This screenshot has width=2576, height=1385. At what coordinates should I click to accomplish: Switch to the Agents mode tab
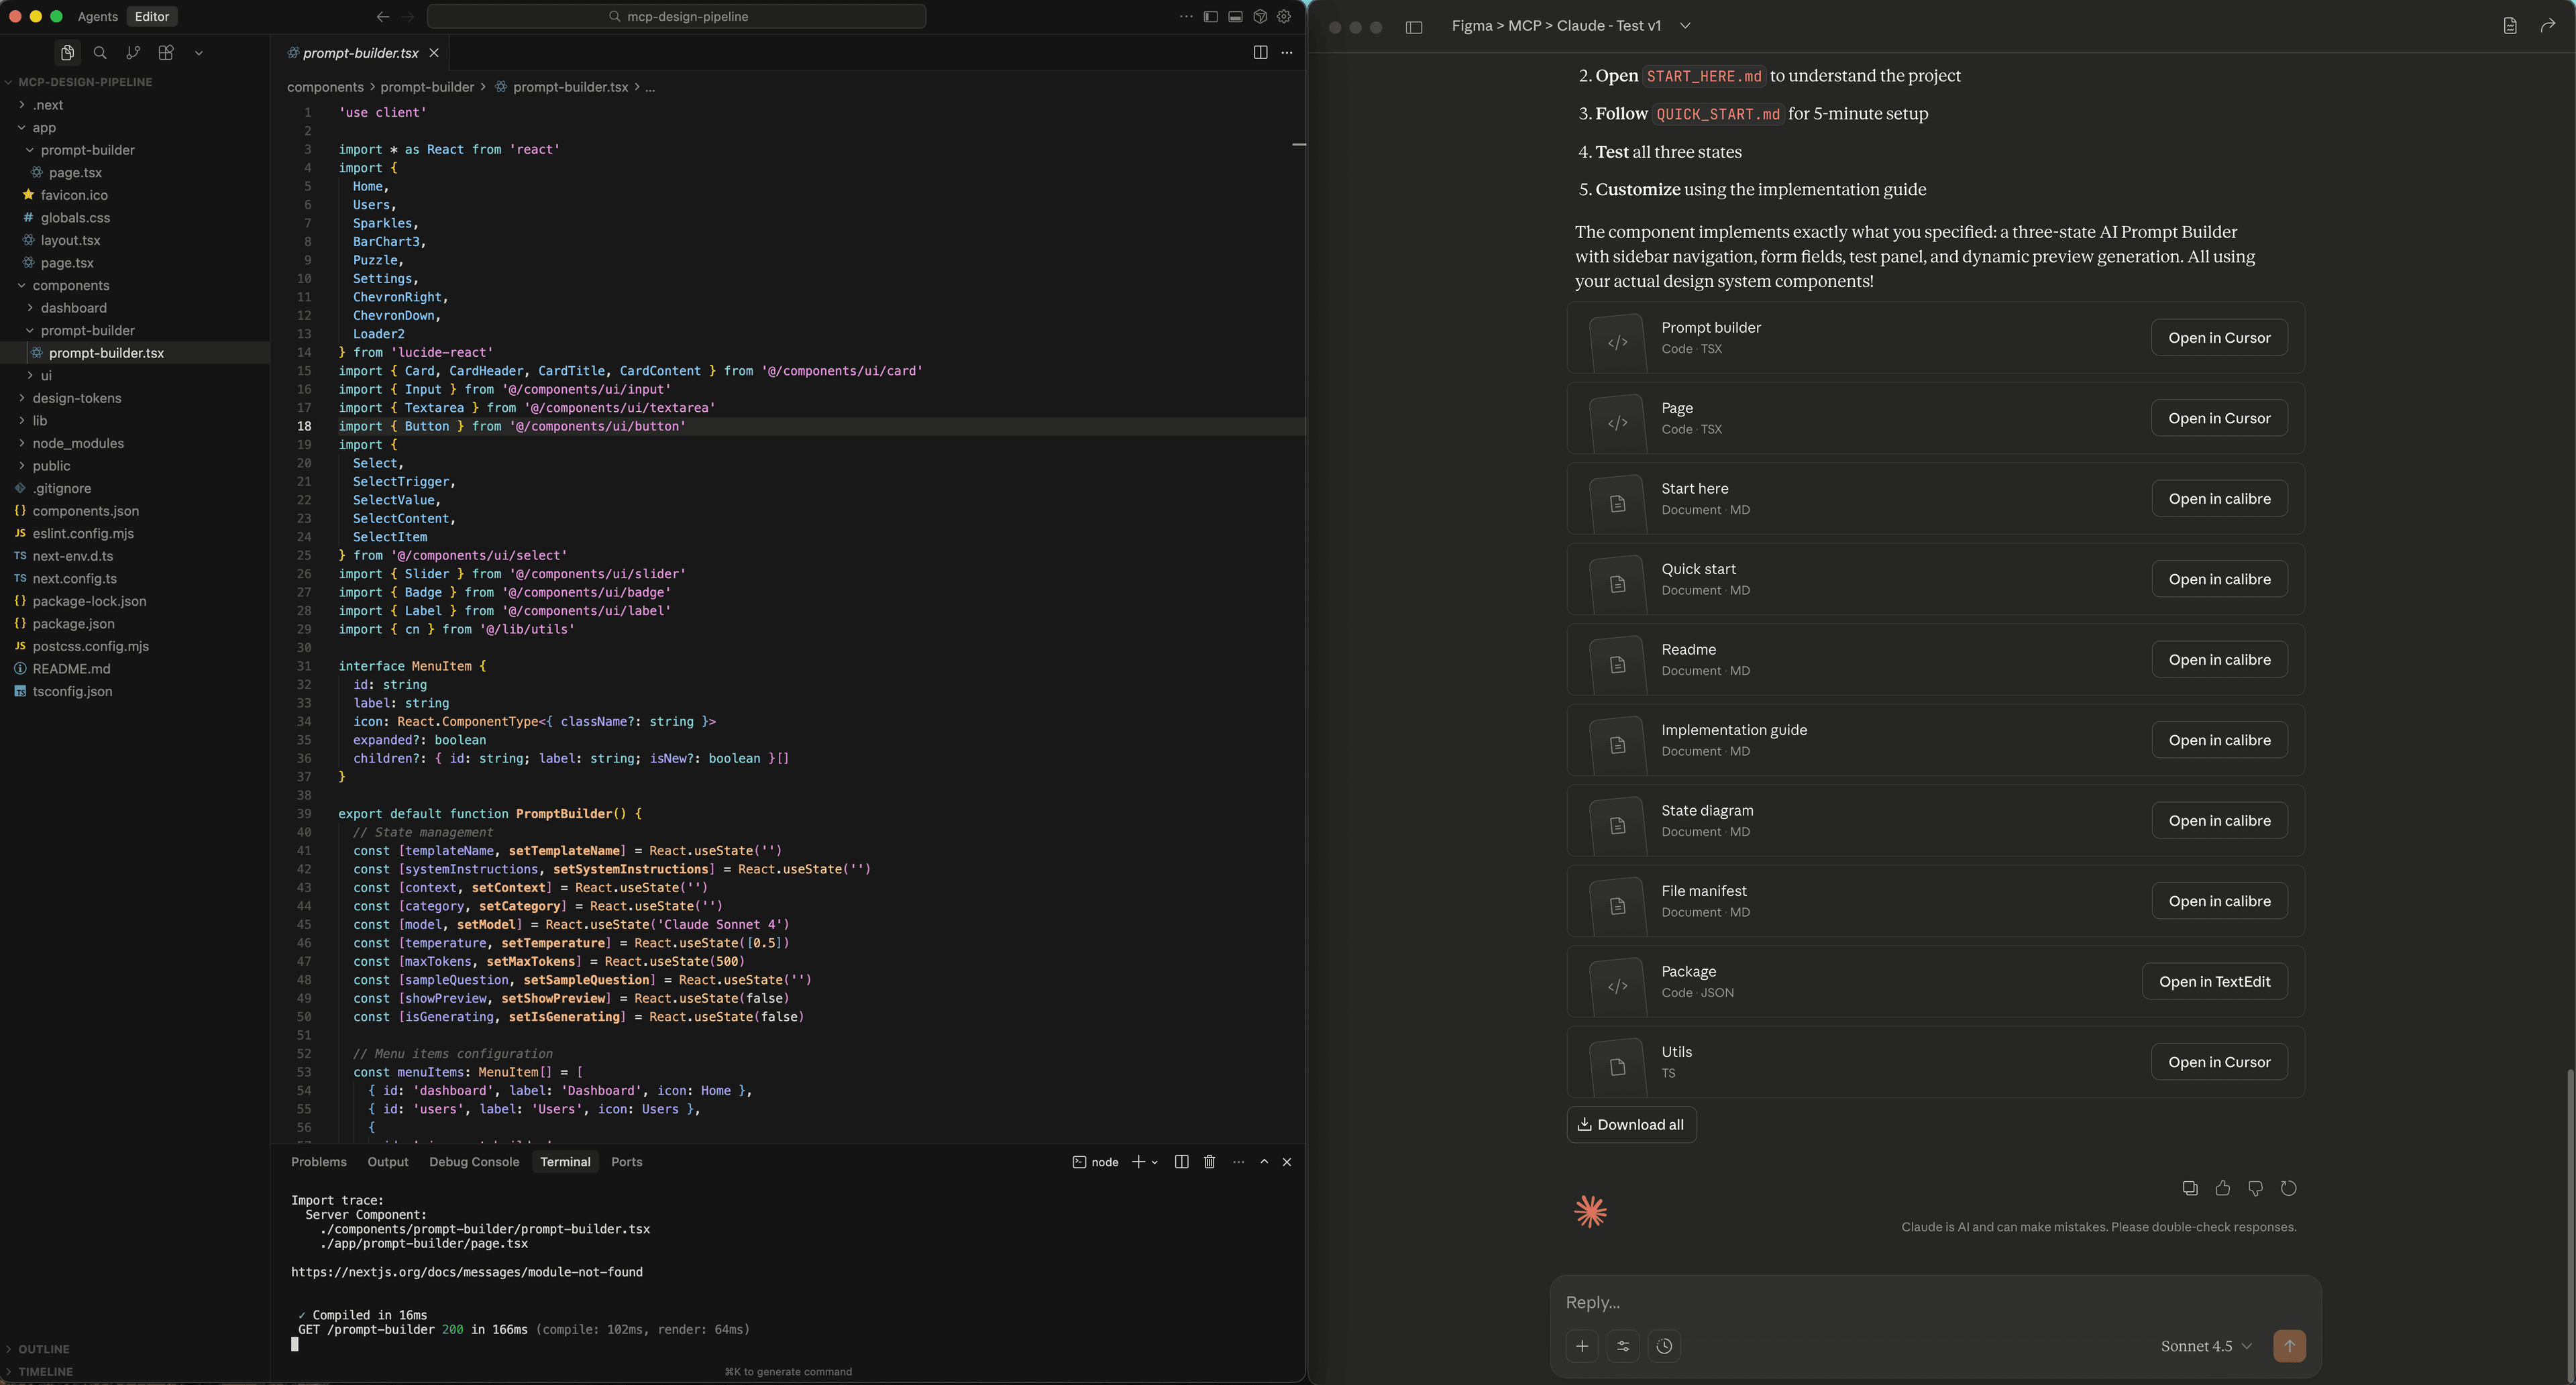(97, 17)
